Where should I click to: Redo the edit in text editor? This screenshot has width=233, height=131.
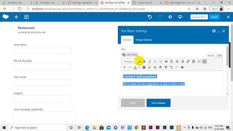(177, 67)
